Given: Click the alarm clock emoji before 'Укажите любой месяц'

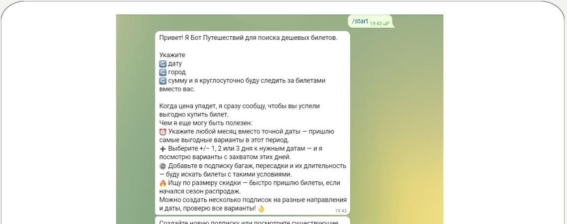Looking at the screenshot, I should [163, 131].
